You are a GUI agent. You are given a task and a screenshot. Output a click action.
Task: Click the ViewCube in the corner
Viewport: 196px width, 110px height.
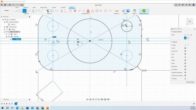190,21
